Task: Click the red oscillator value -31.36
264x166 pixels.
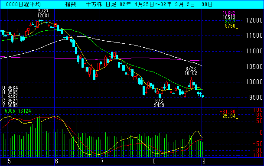Action: click(228, 112)
